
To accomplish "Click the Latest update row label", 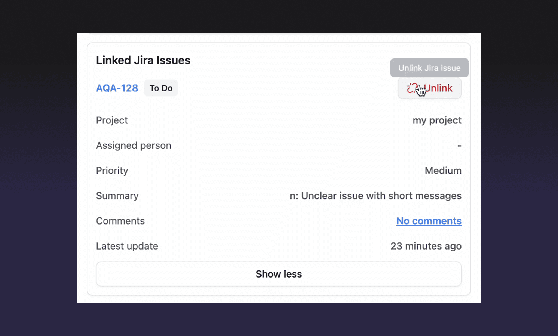I will pos(127,246).
